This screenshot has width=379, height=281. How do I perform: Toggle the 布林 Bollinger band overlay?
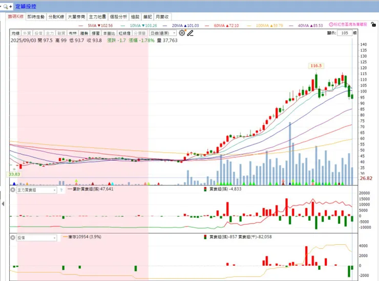[73, 33]
